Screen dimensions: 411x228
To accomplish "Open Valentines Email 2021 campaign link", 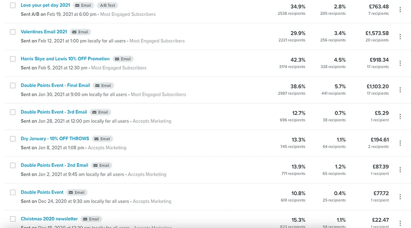I will point(44,32).
